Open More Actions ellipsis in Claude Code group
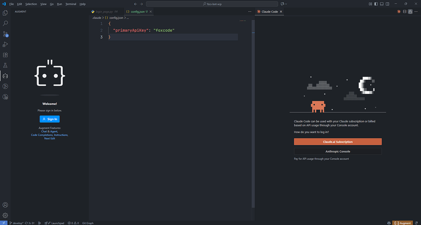 coord(416,11)
